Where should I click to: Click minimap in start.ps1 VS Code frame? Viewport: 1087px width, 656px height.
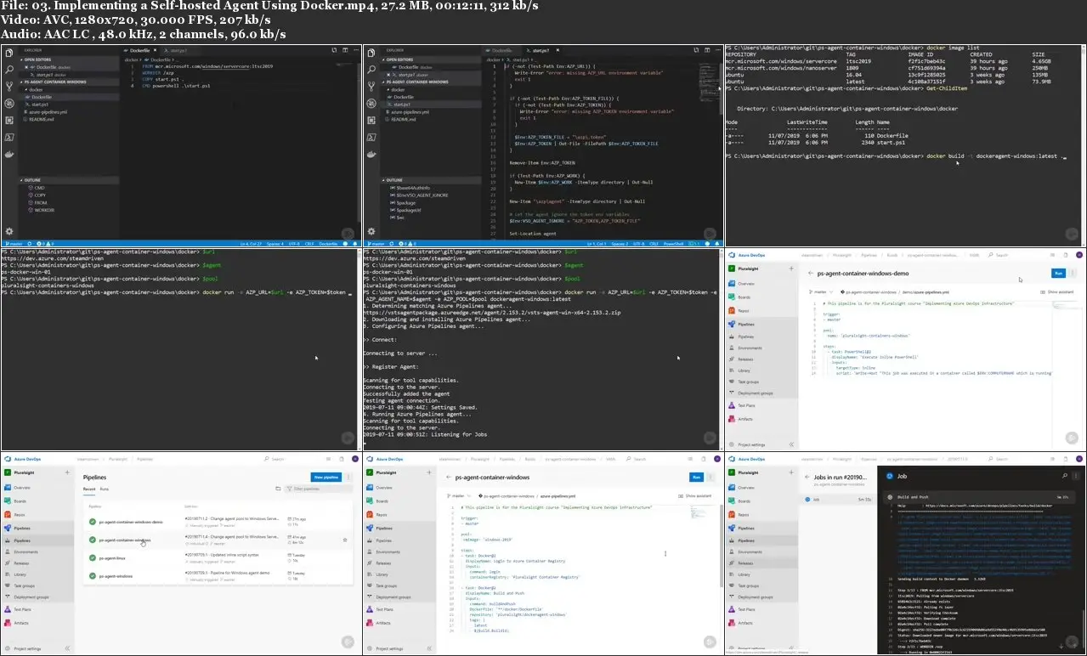[710, 82]
